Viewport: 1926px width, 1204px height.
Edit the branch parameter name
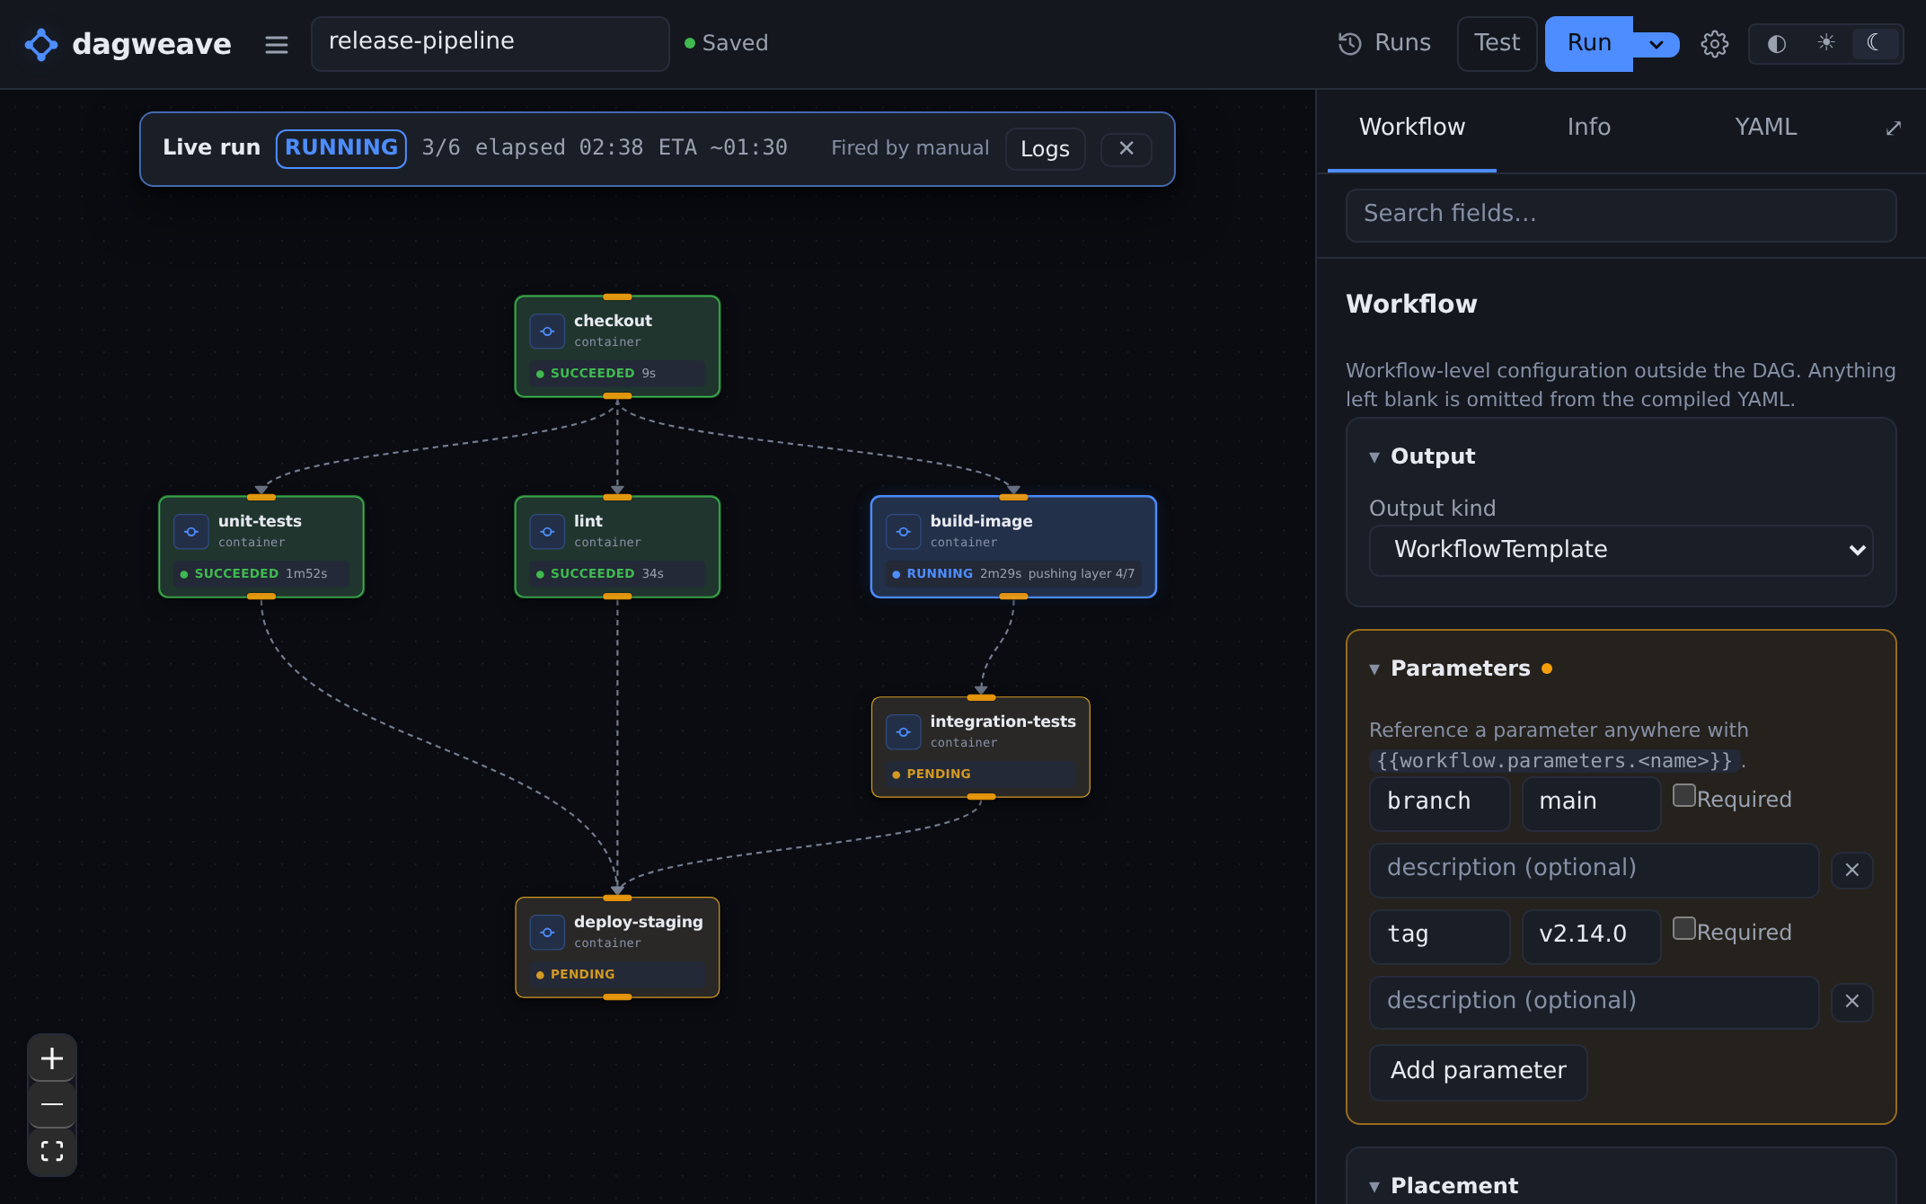[1439, 802]
